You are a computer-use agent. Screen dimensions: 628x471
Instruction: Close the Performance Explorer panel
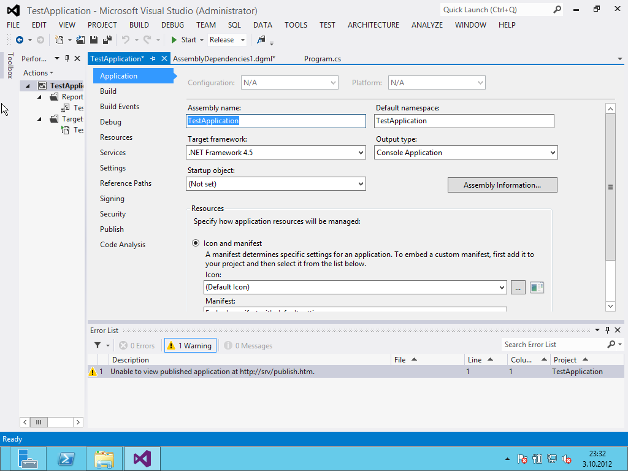pyautogui.click(x=77, y=58)
